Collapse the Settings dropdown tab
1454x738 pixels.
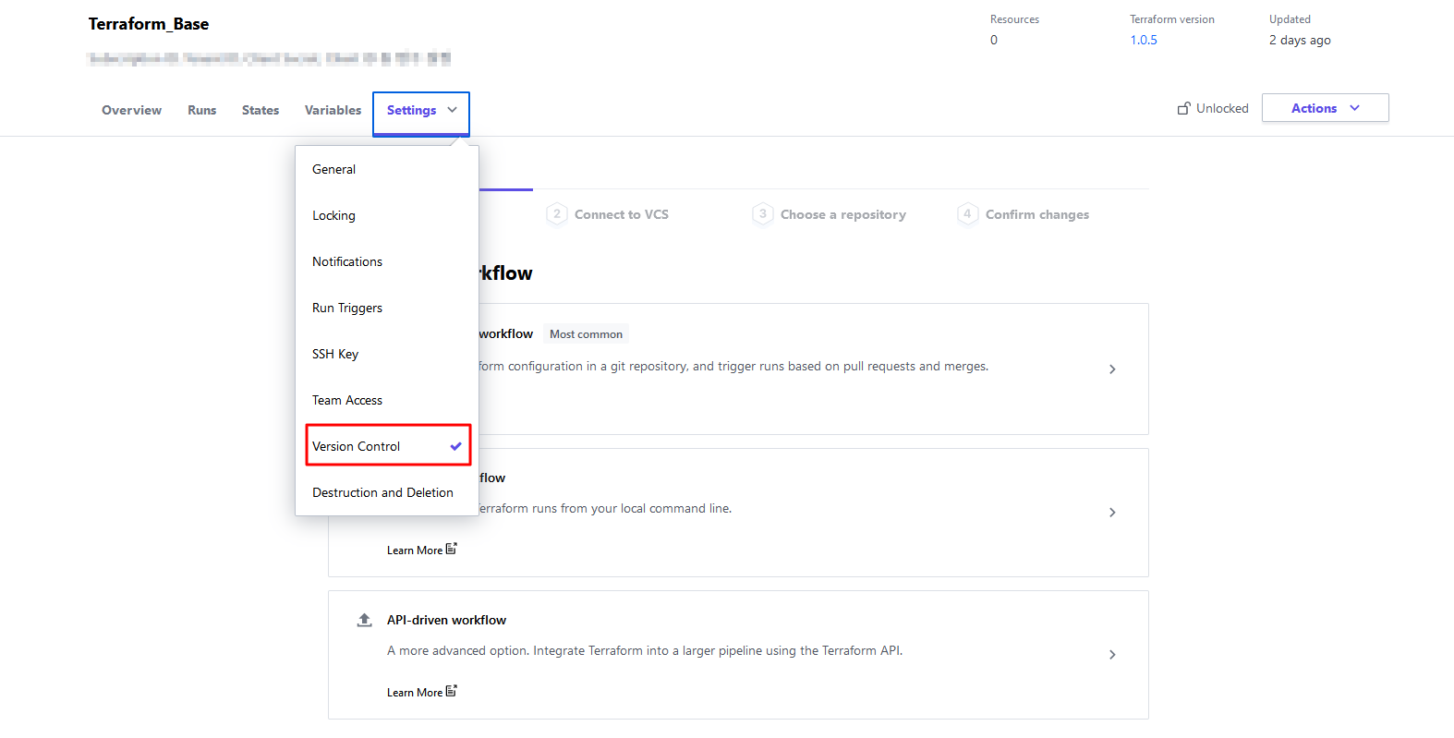421,114
